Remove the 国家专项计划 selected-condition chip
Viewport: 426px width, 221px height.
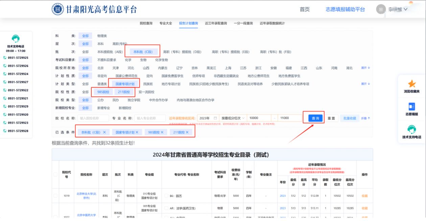pos(137,132)
